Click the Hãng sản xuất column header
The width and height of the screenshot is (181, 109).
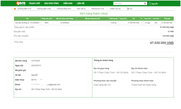[47, 19]
